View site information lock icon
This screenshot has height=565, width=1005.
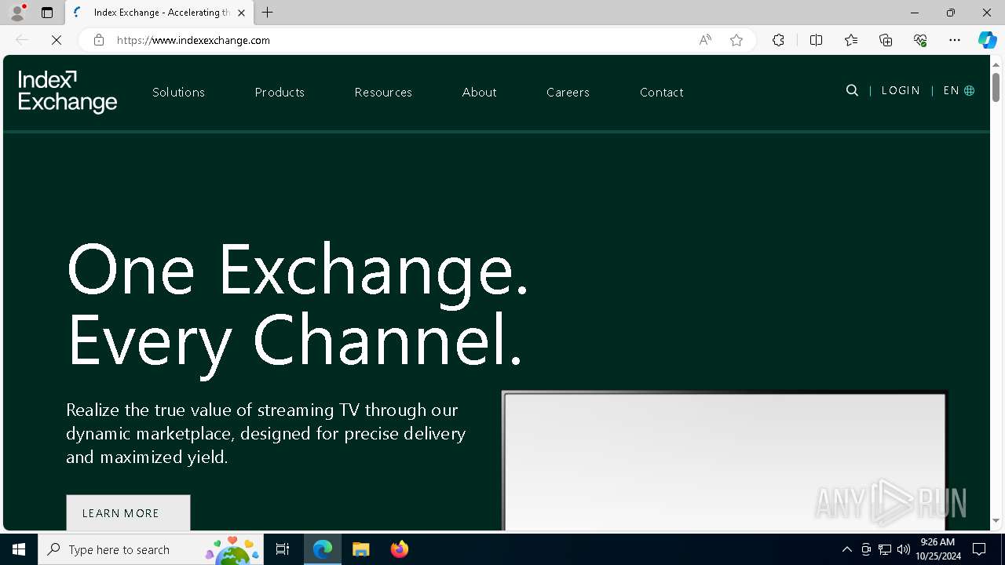pos(99,40)
